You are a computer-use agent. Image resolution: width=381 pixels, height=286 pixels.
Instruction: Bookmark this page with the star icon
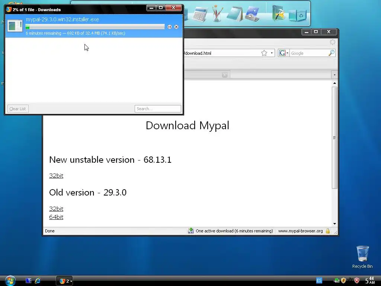click(264, 53)
